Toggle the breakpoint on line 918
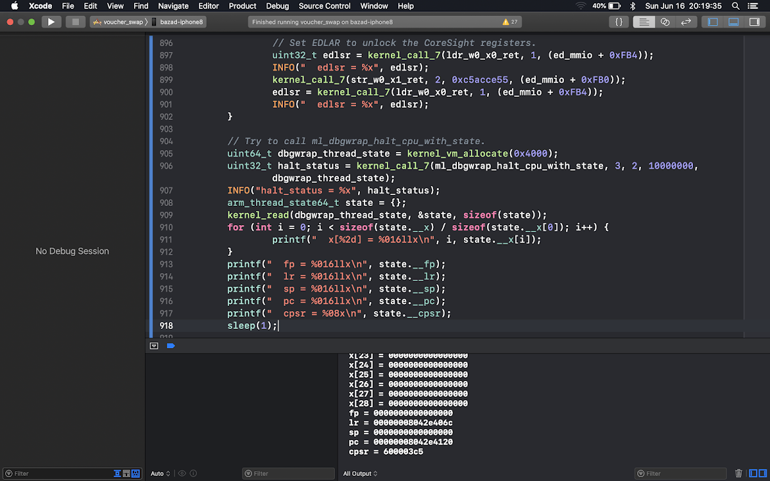770x481 pixels. [x=166, y=325]
